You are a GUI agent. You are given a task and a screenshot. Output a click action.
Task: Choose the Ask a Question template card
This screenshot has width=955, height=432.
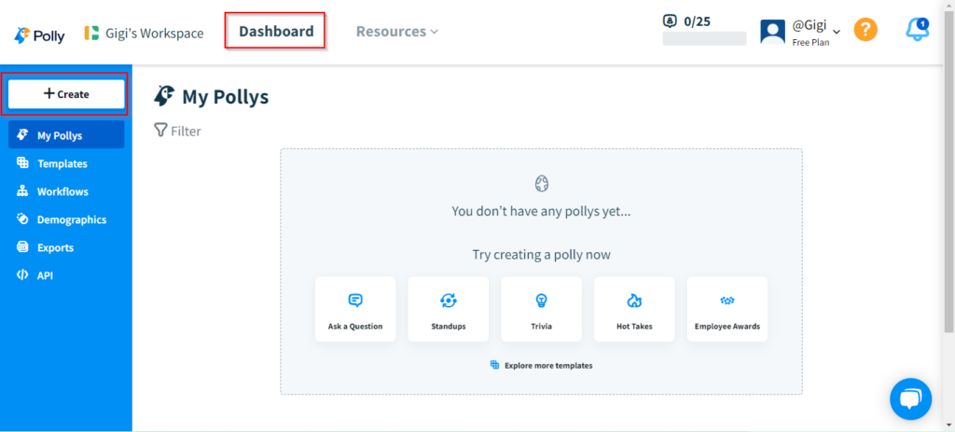click(355, 309)
